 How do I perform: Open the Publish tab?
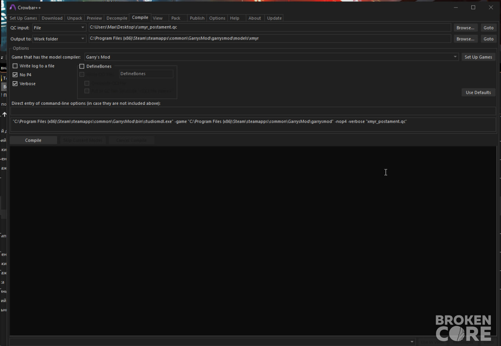197,18
